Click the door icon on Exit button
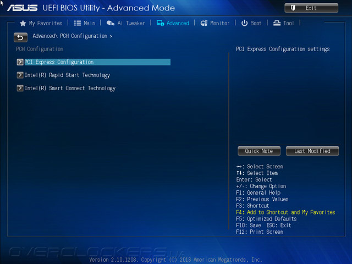 [293, 8]
